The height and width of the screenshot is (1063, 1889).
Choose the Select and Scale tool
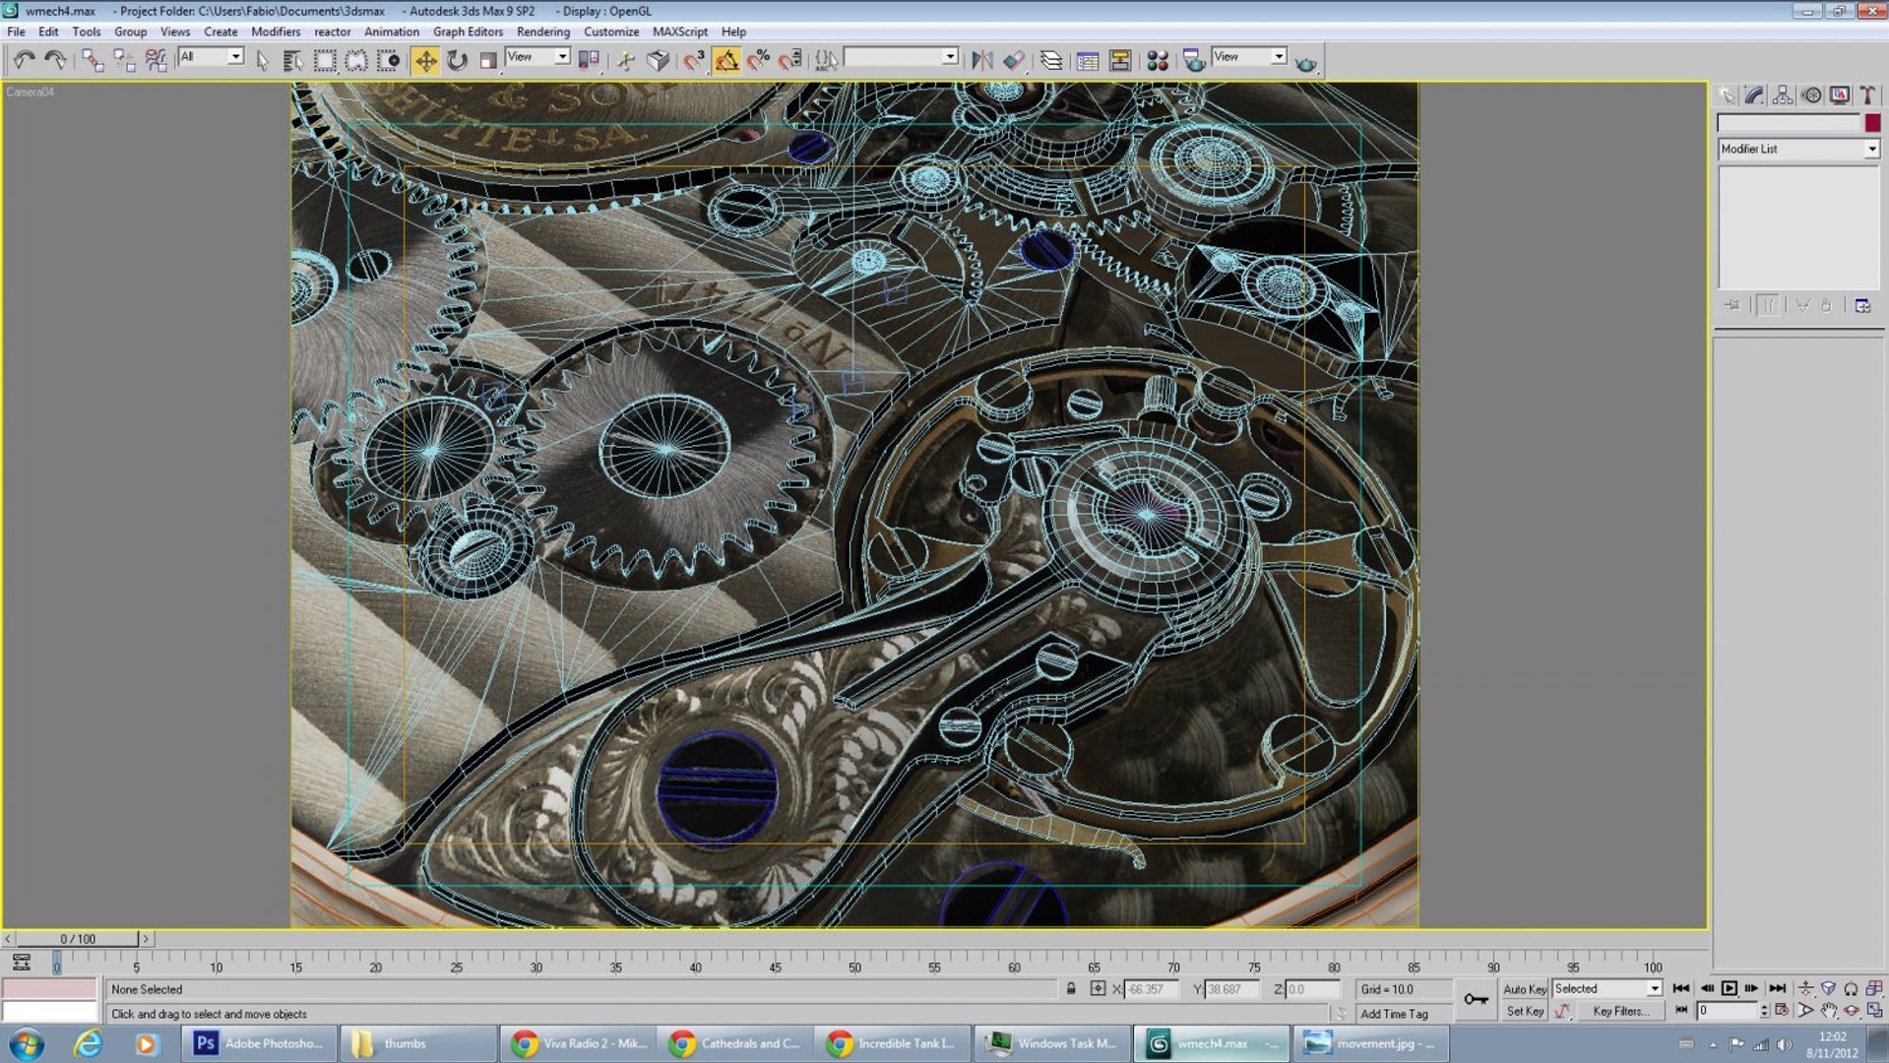coord(487,61)
